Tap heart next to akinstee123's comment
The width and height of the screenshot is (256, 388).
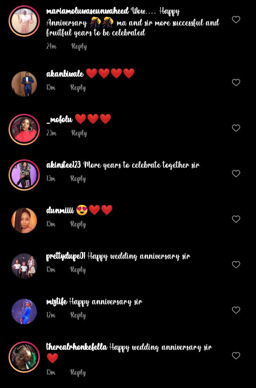pos(236,173)
